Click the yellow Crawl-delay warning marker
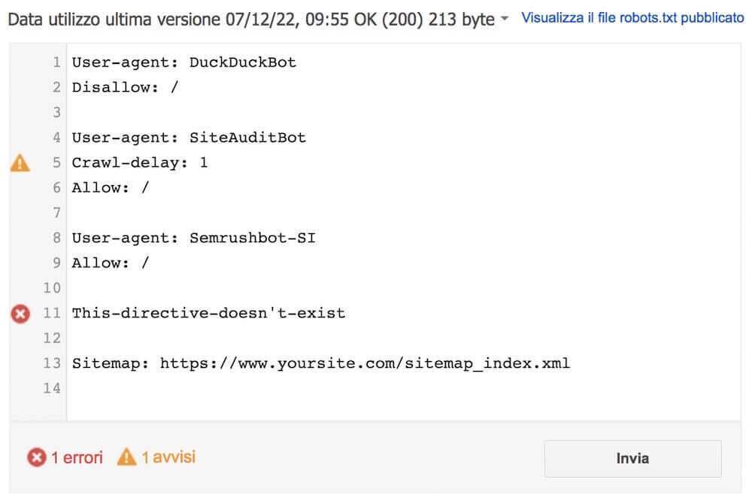The height and width of the screenshot is (501, 752). (21, 162)
